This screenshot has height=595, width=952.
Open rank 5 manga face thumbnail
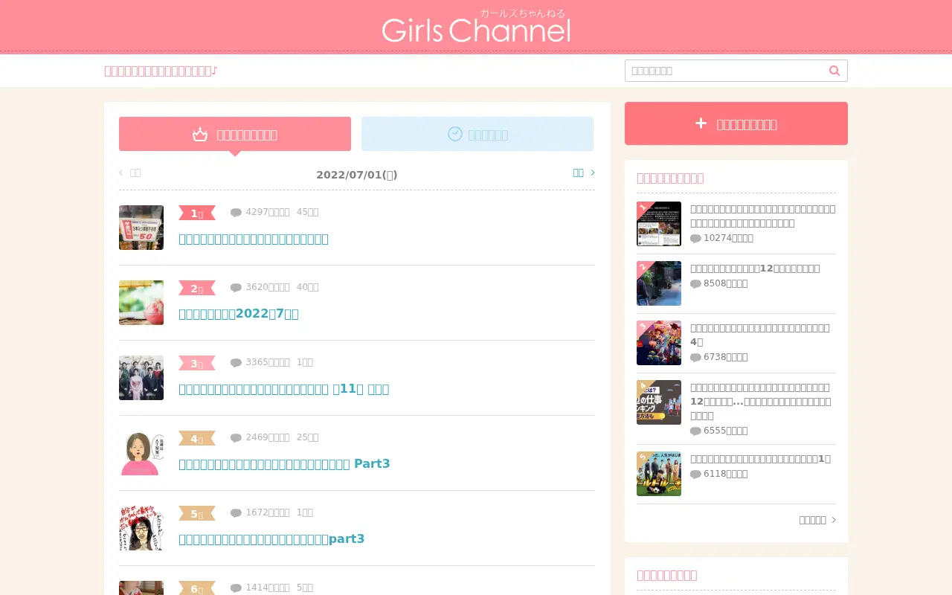coord(141,528)
